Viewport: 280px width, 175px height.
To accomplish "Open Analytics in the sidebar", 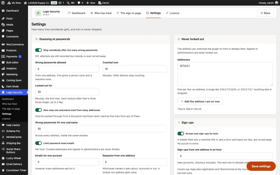I will click(x=14, y=69).
